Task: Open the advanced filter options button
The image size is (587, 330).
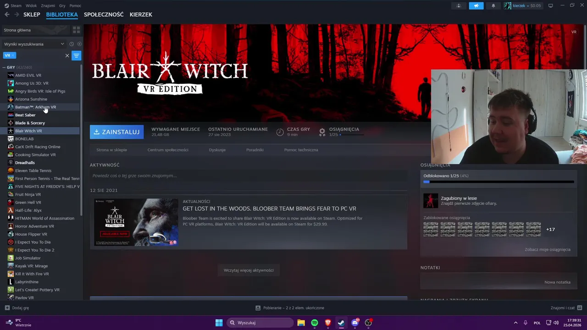Action: [x=77, y=55]
